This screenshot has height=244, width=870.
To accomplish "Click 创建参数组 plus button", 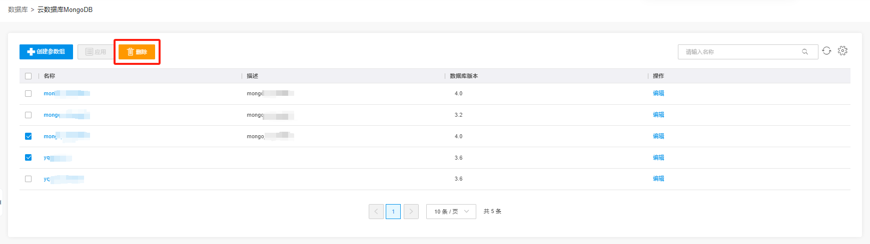I will [x=46, y=52].
